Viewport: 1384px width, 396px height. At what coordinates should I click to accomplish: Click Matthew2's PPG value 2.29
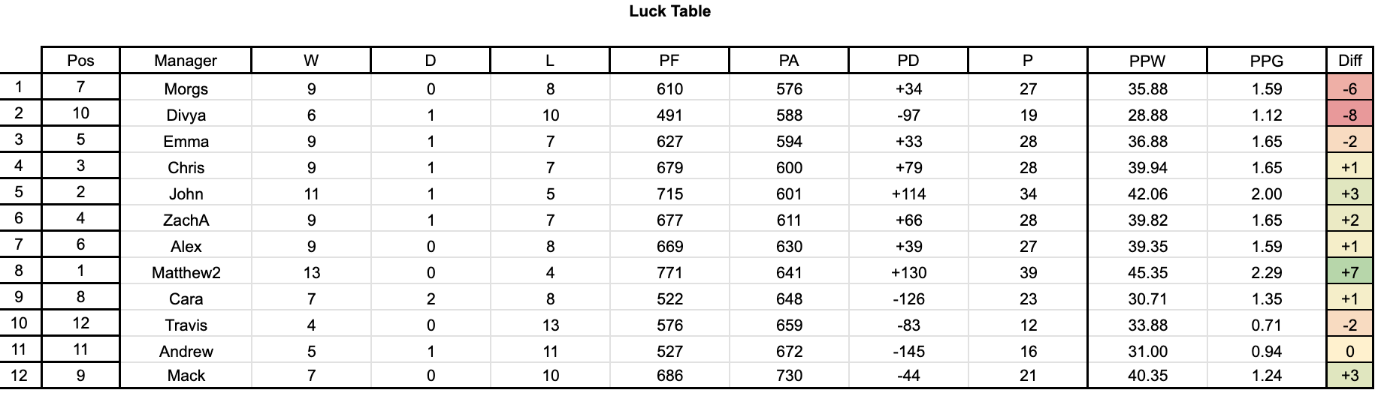click(x=1267, y=273)
